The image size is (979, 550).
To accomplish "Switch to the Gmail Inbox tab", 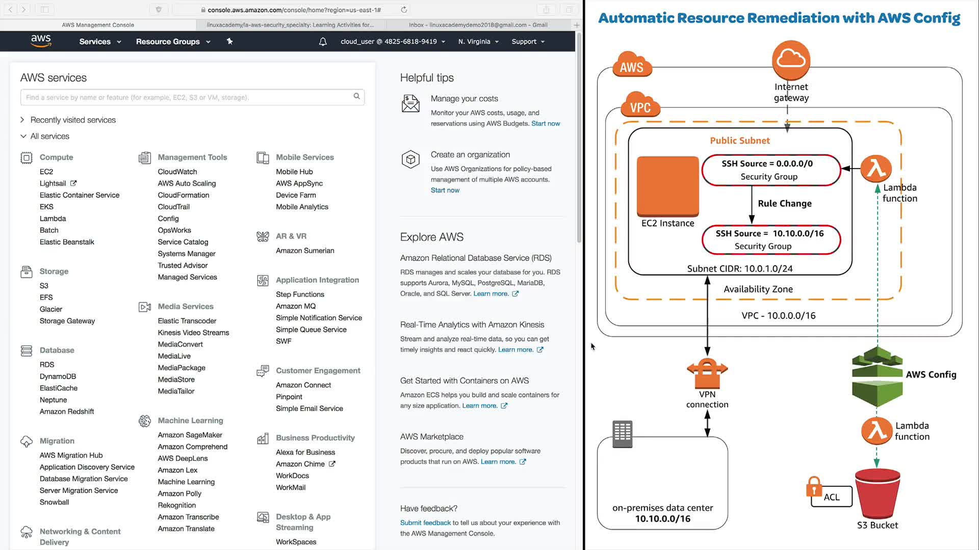I will 478,25.
